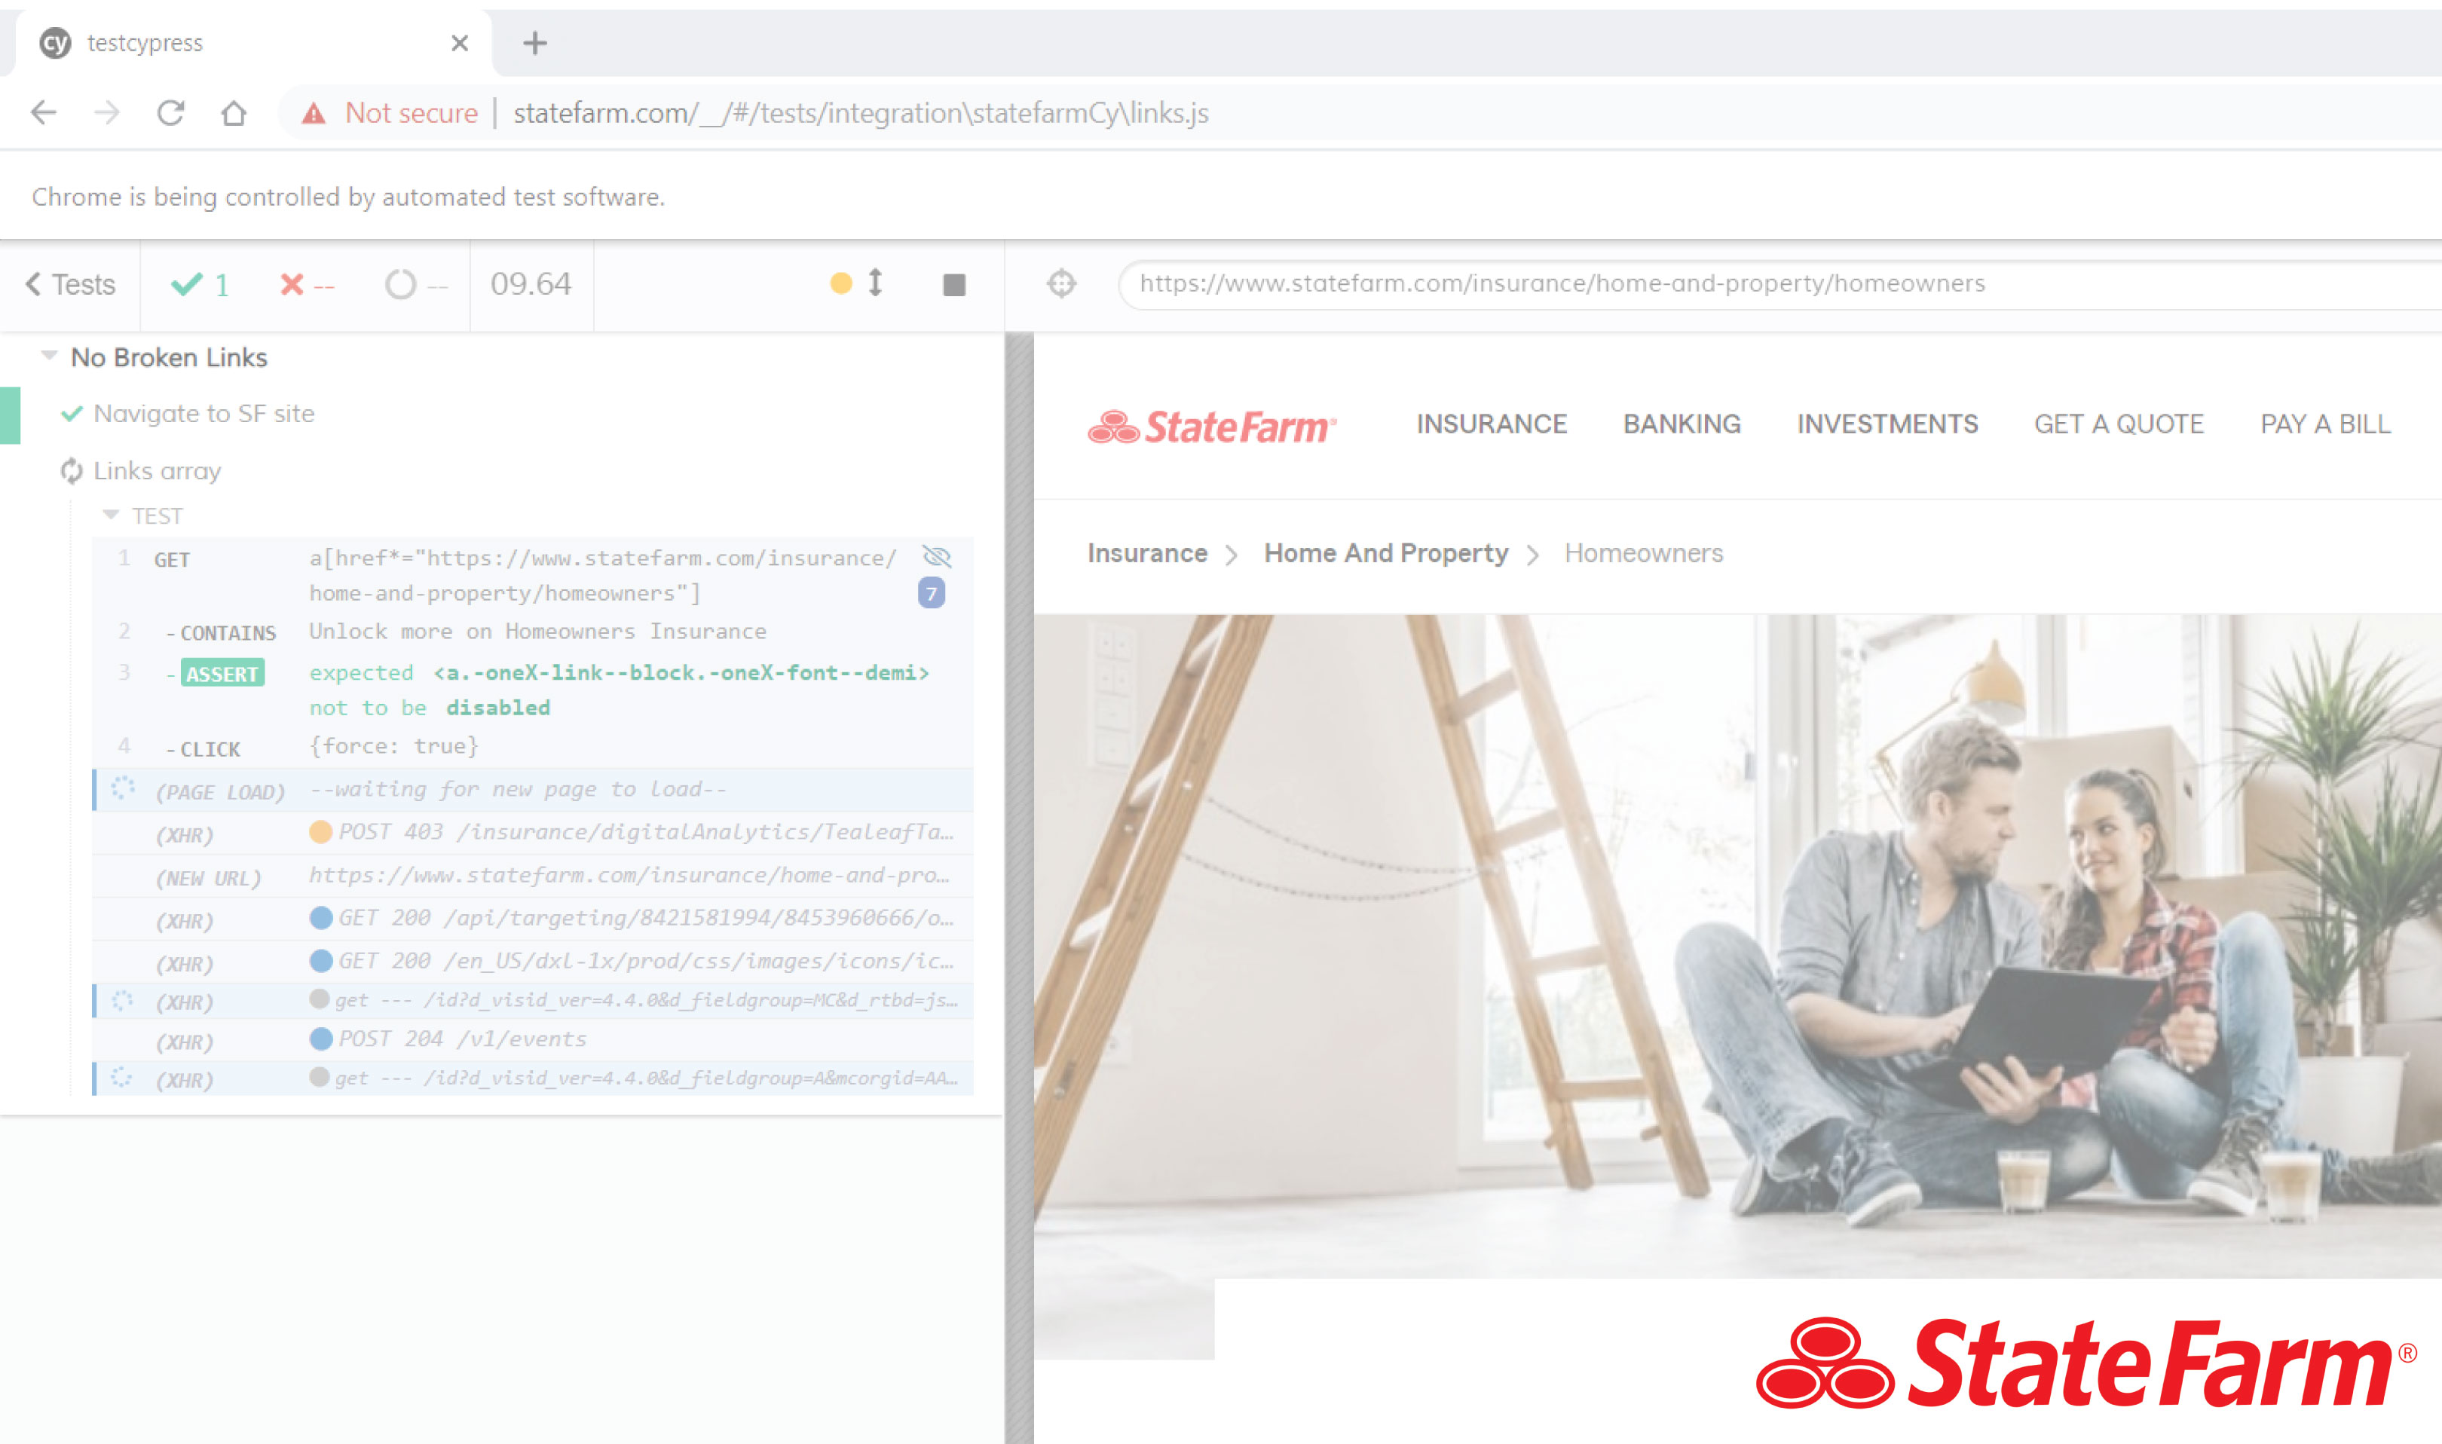
Task: Click the GET A QUOTE link
Action: pyautogui.click(x=2118, y=424)
